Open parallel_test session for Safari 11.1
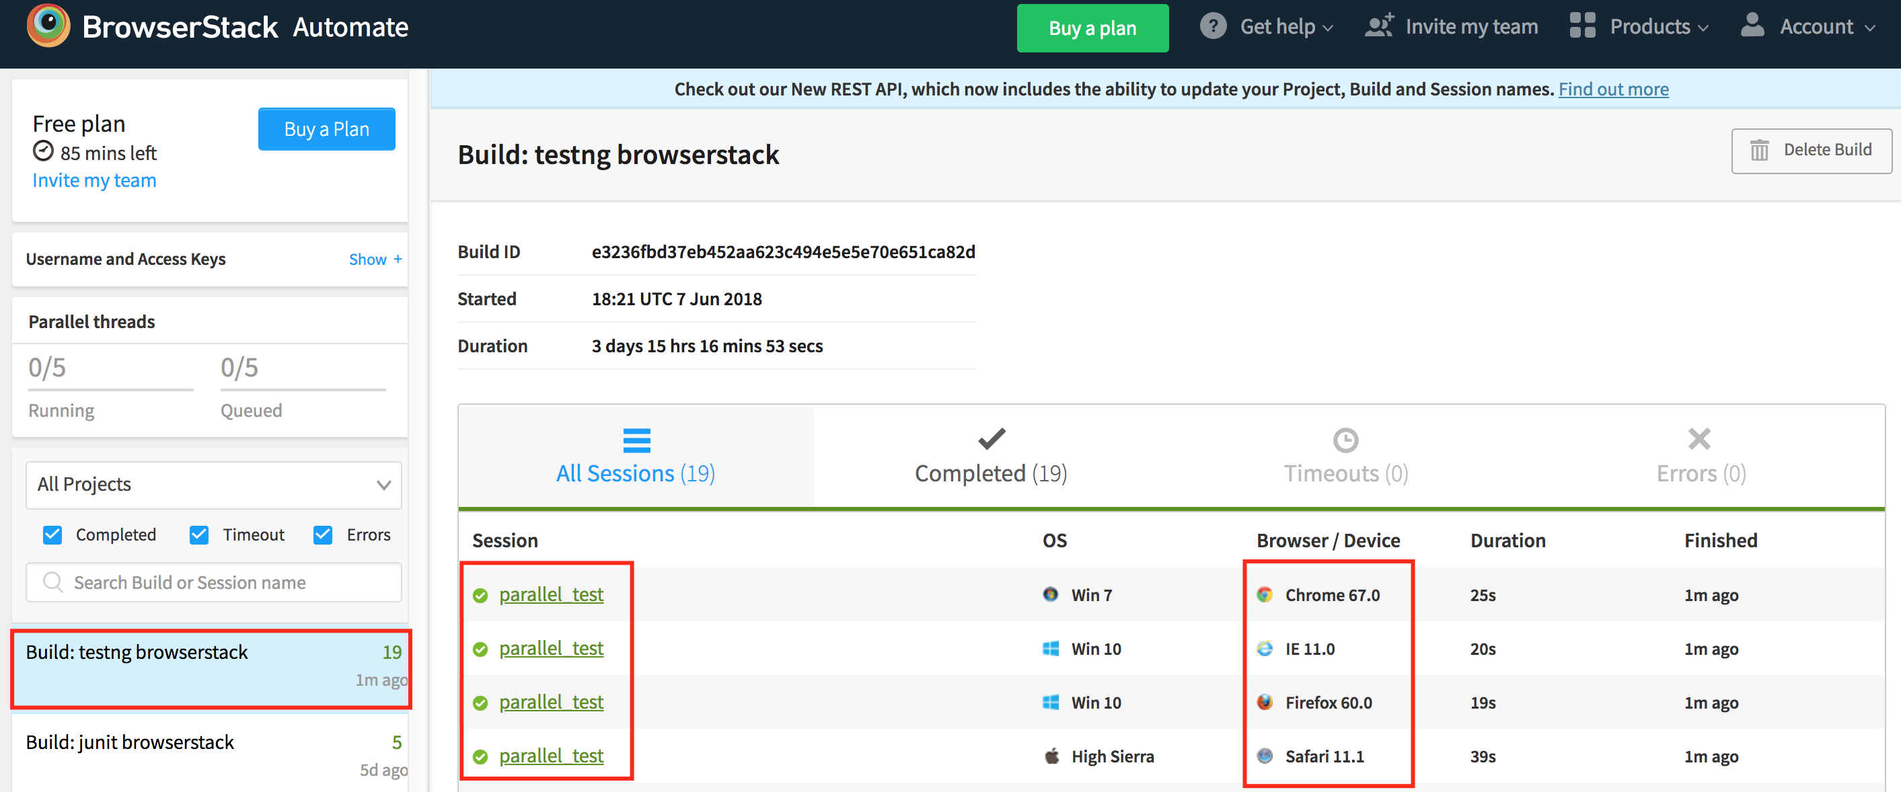Viewport: 1901px width, 792px height. pos(551,756)
